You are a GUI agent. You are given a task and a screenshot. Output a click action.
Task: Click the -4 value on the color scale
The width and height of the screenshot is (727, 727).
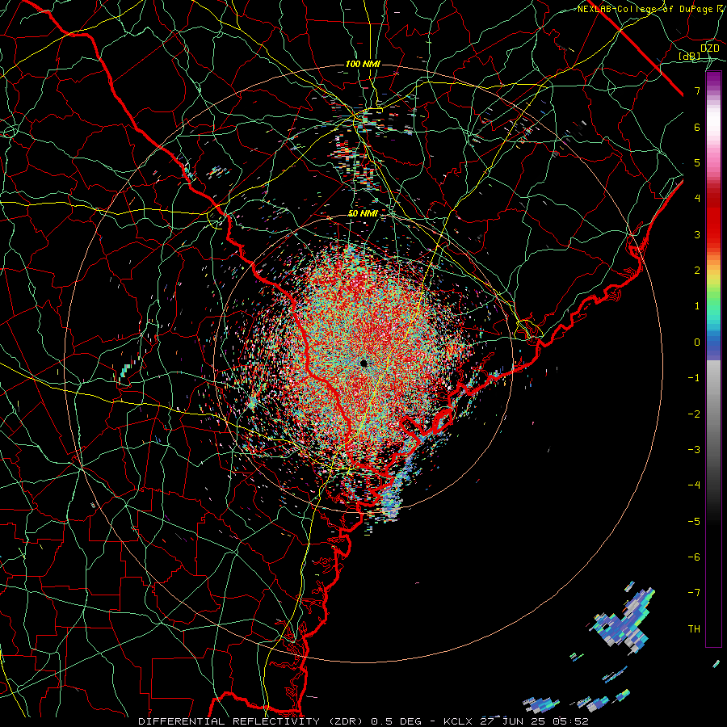point(694,485)
